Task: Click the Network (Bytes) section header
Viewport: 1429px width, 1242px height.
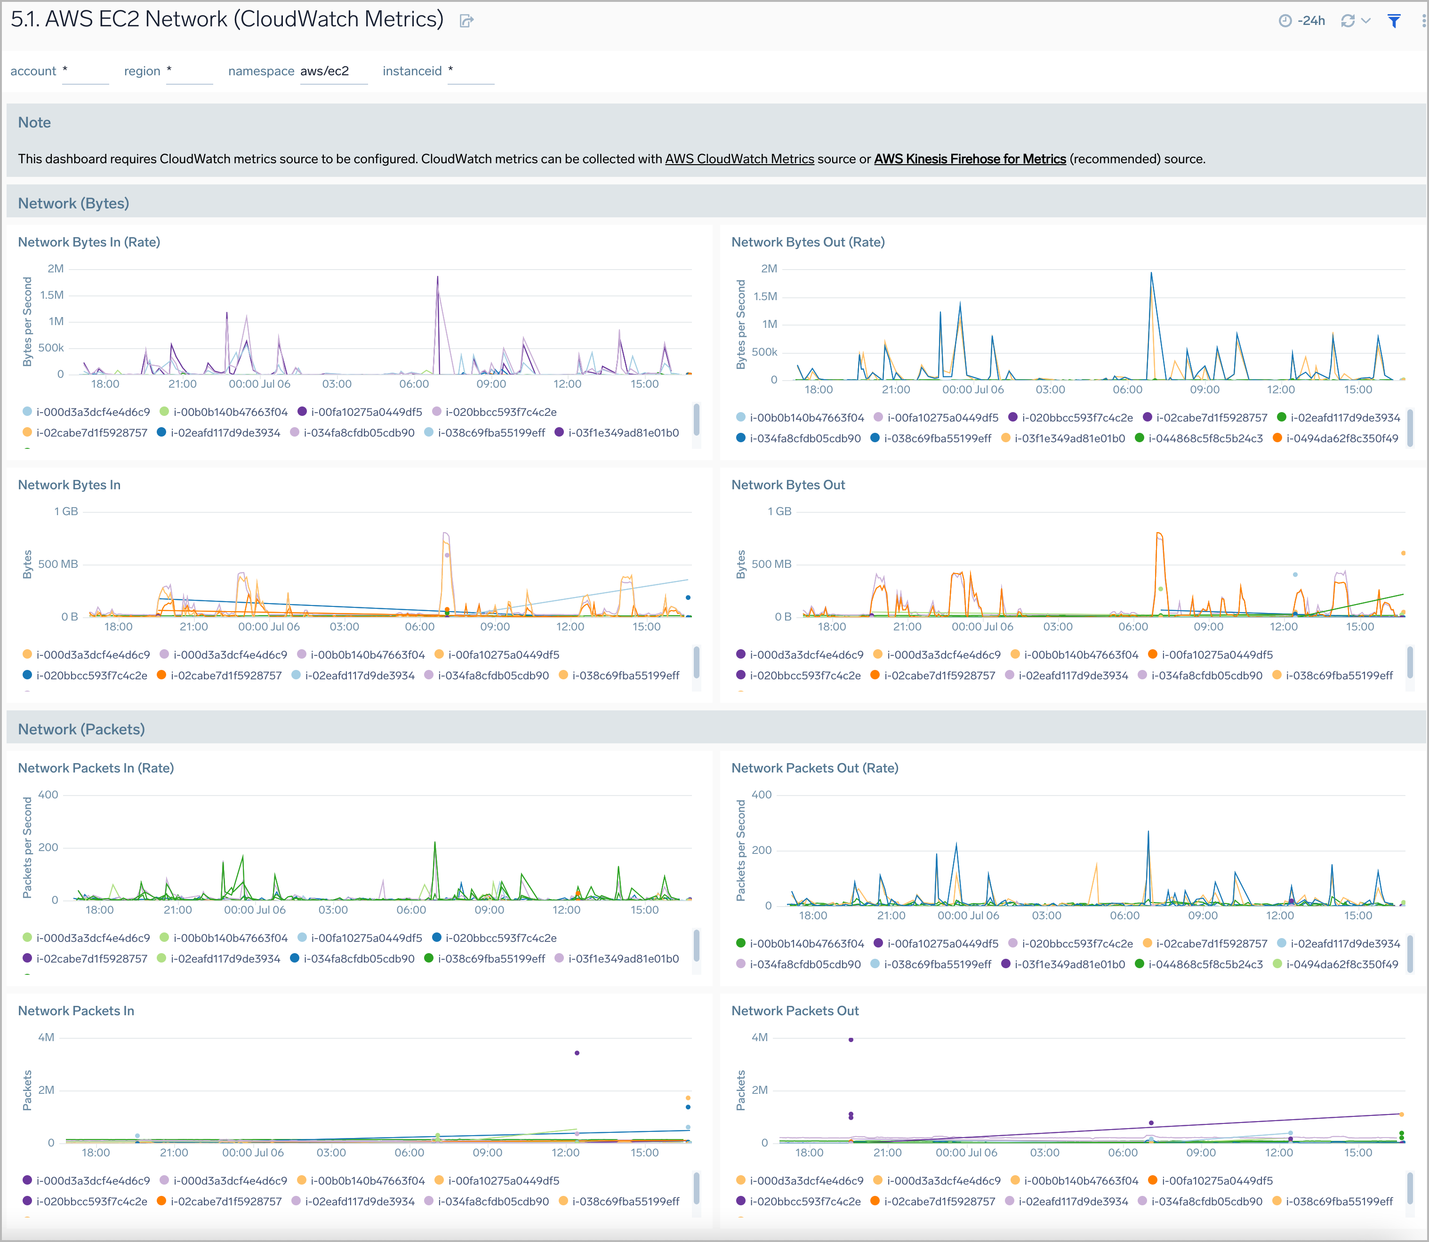Action: [x=73, y=203]
